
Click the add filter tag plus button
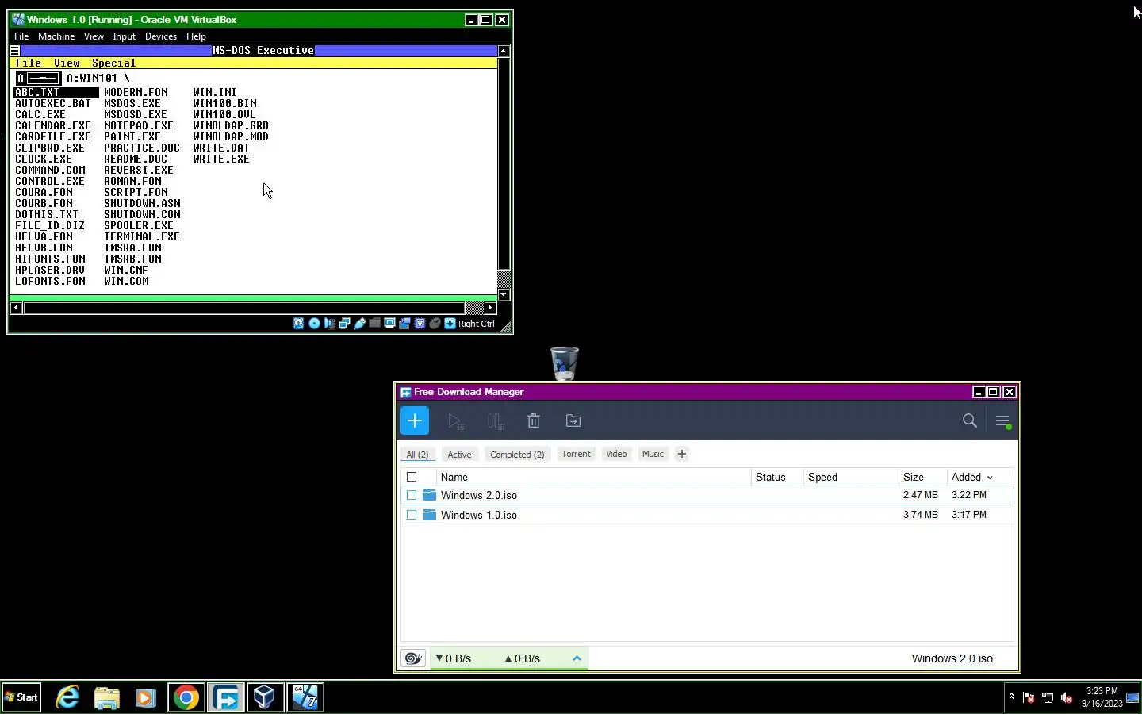pos(682,454)
